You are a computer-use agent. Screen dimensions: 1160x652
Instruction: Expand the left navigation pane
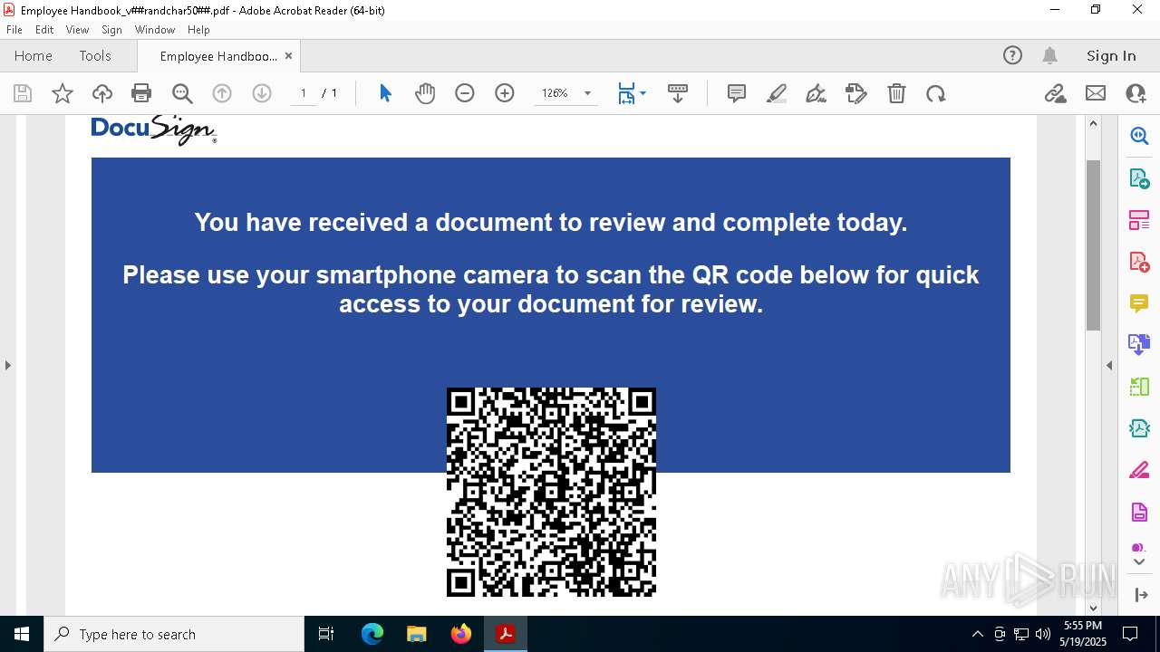coord(7,366)
